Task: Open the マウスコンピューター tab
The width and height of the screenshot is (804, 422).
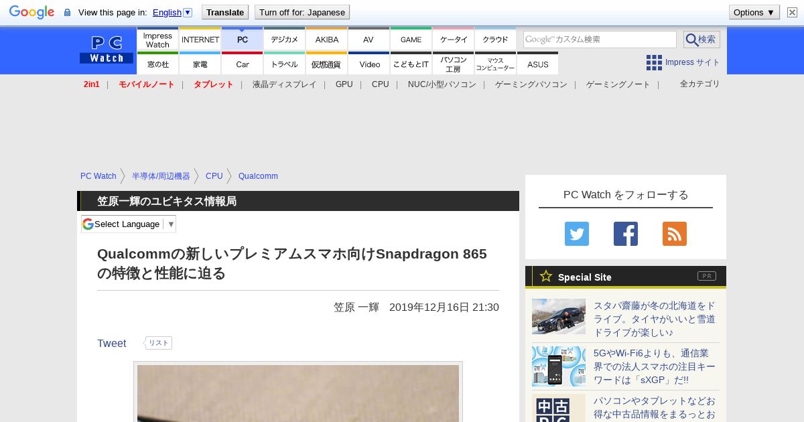Action: click(x=495, y=64)
